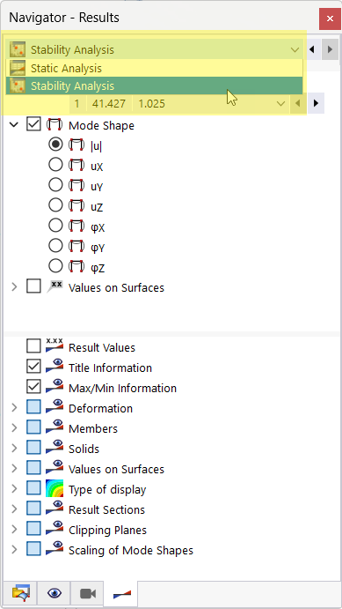342x609 pixels.
Task: Expand the Deformation node
Action: coord(14,407)
